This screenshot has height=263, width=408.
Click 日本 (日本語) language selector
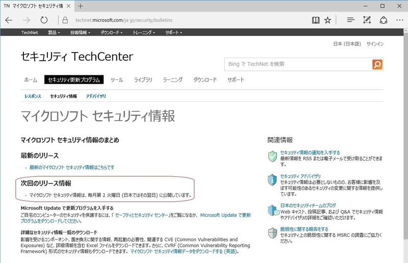pos(347,44)
